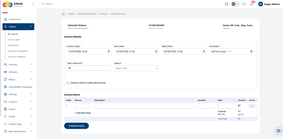Click the System Logs warning icon
The width and height of the screenshot is (283, 139).
pyautogui.click(x=6, y=124)
